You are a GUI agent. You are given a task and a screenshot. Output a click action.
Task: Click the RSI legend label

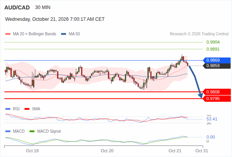[16, 109]
